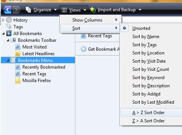Select History text in the sidebar

pyautogui.click(x=21, y=20)
